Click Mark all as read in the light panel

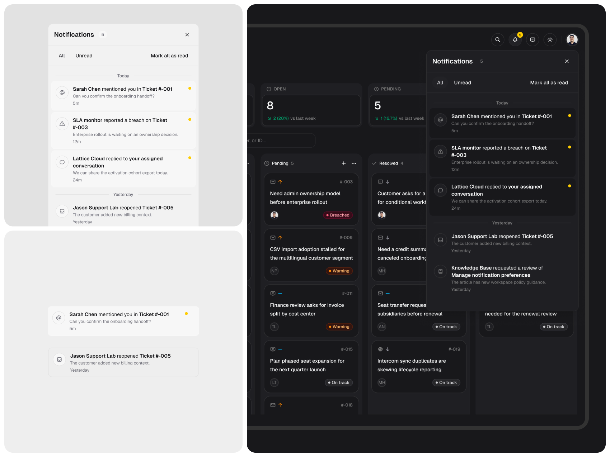[169, 56]
